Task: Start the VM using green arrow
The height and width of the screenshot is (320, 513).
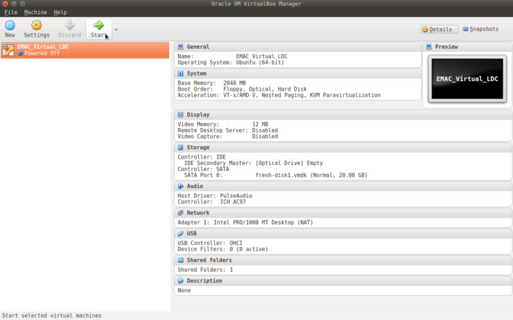Action: coord(99,26)
